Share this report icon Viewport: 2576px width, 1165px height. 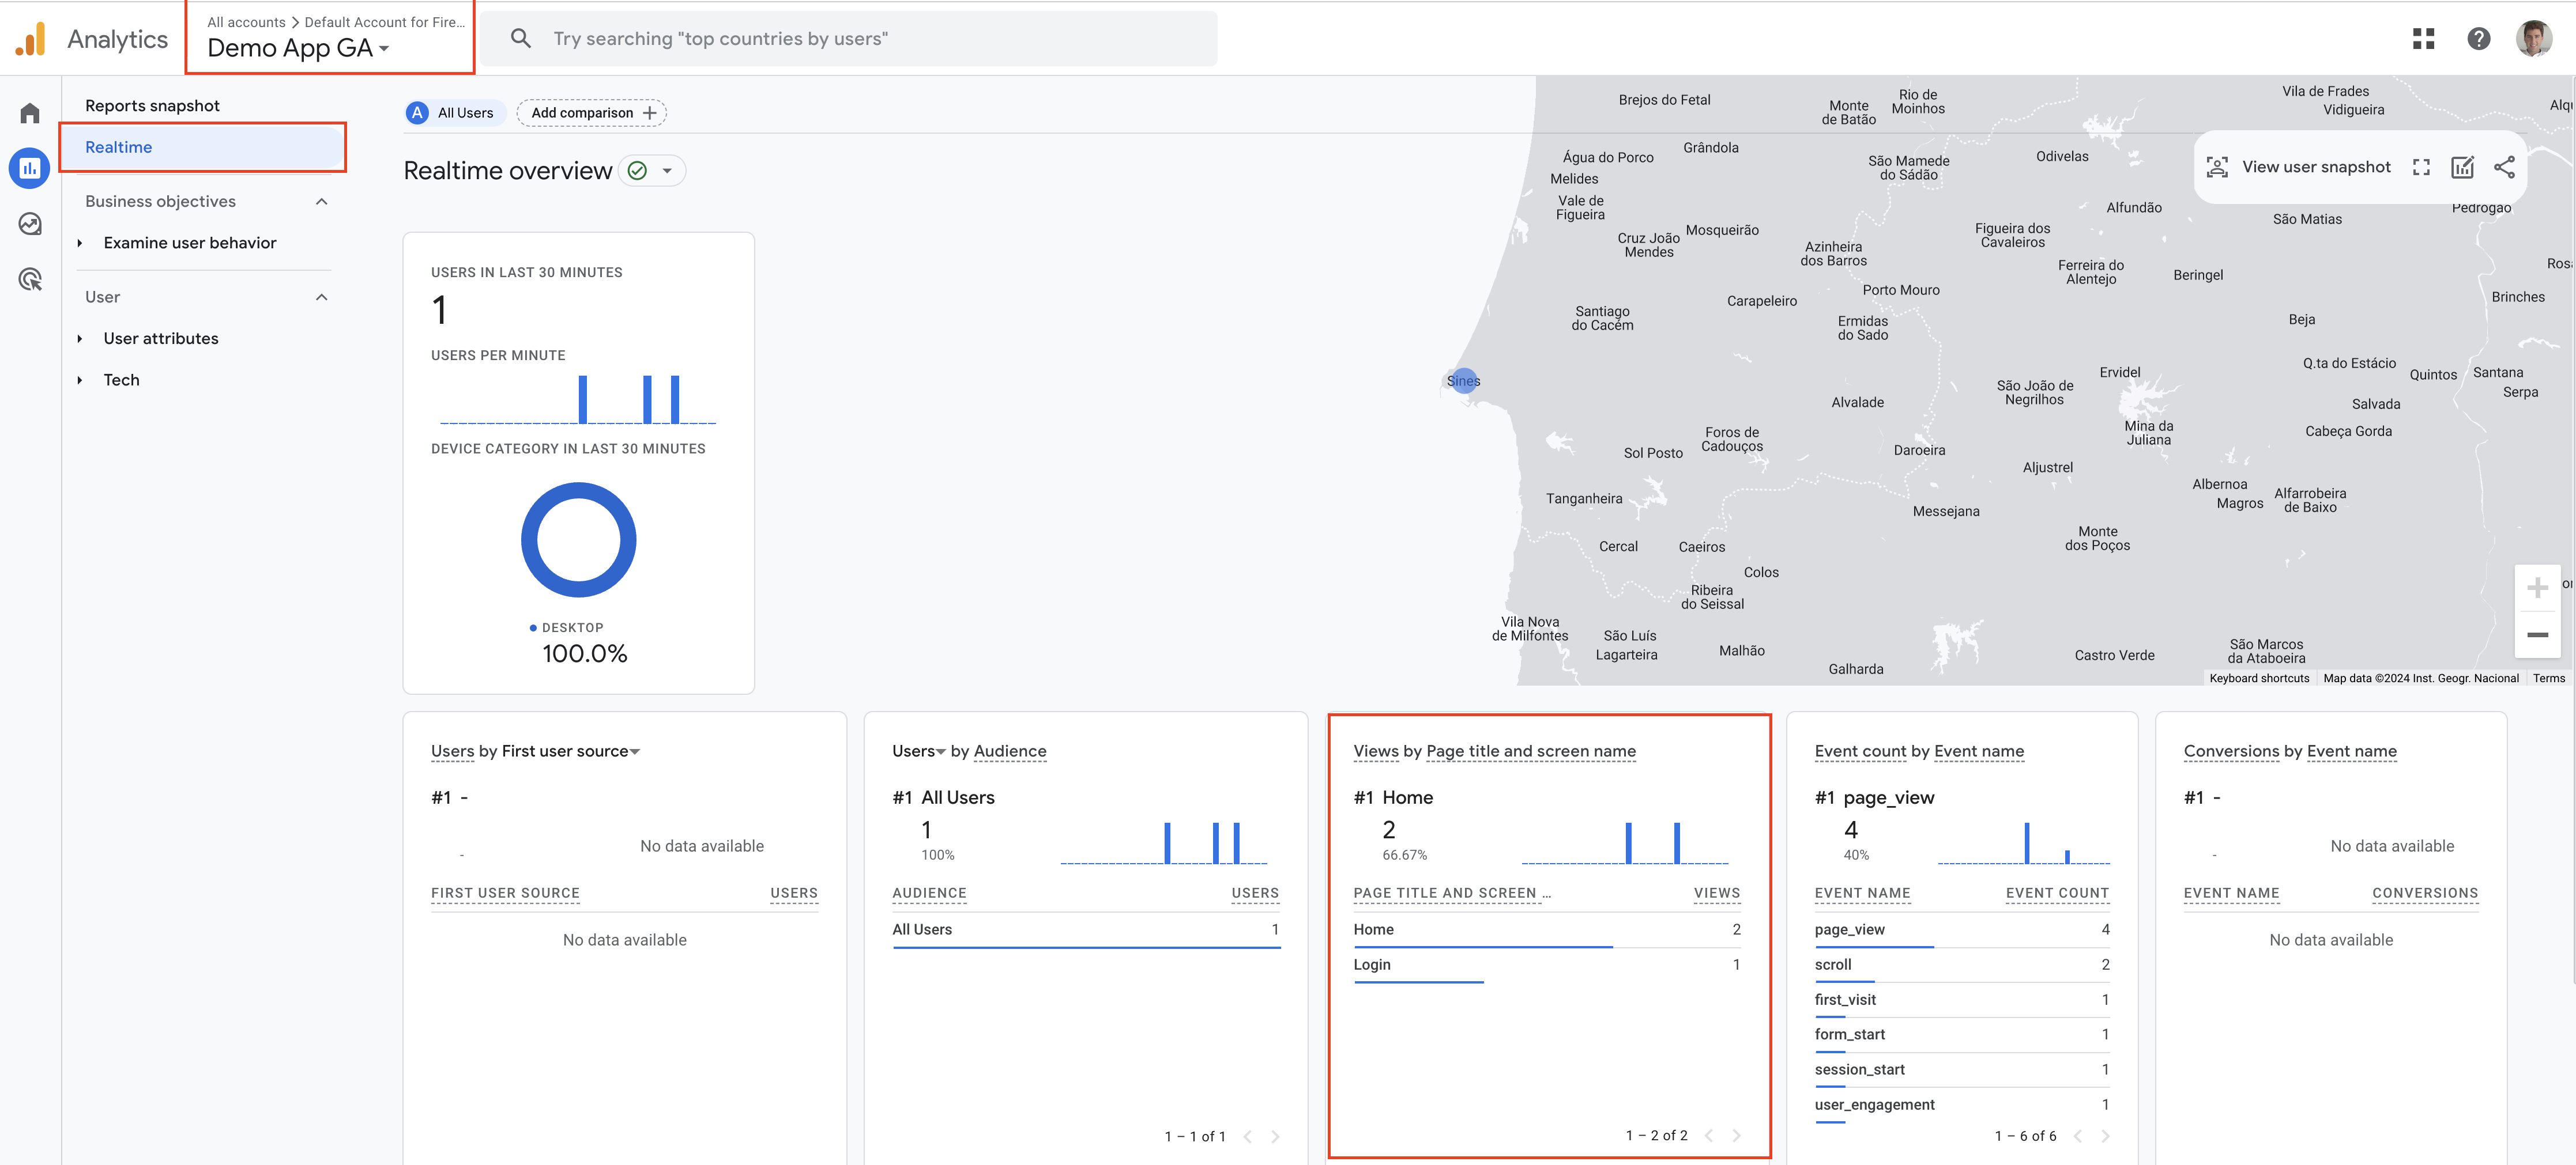[2504, 167]
